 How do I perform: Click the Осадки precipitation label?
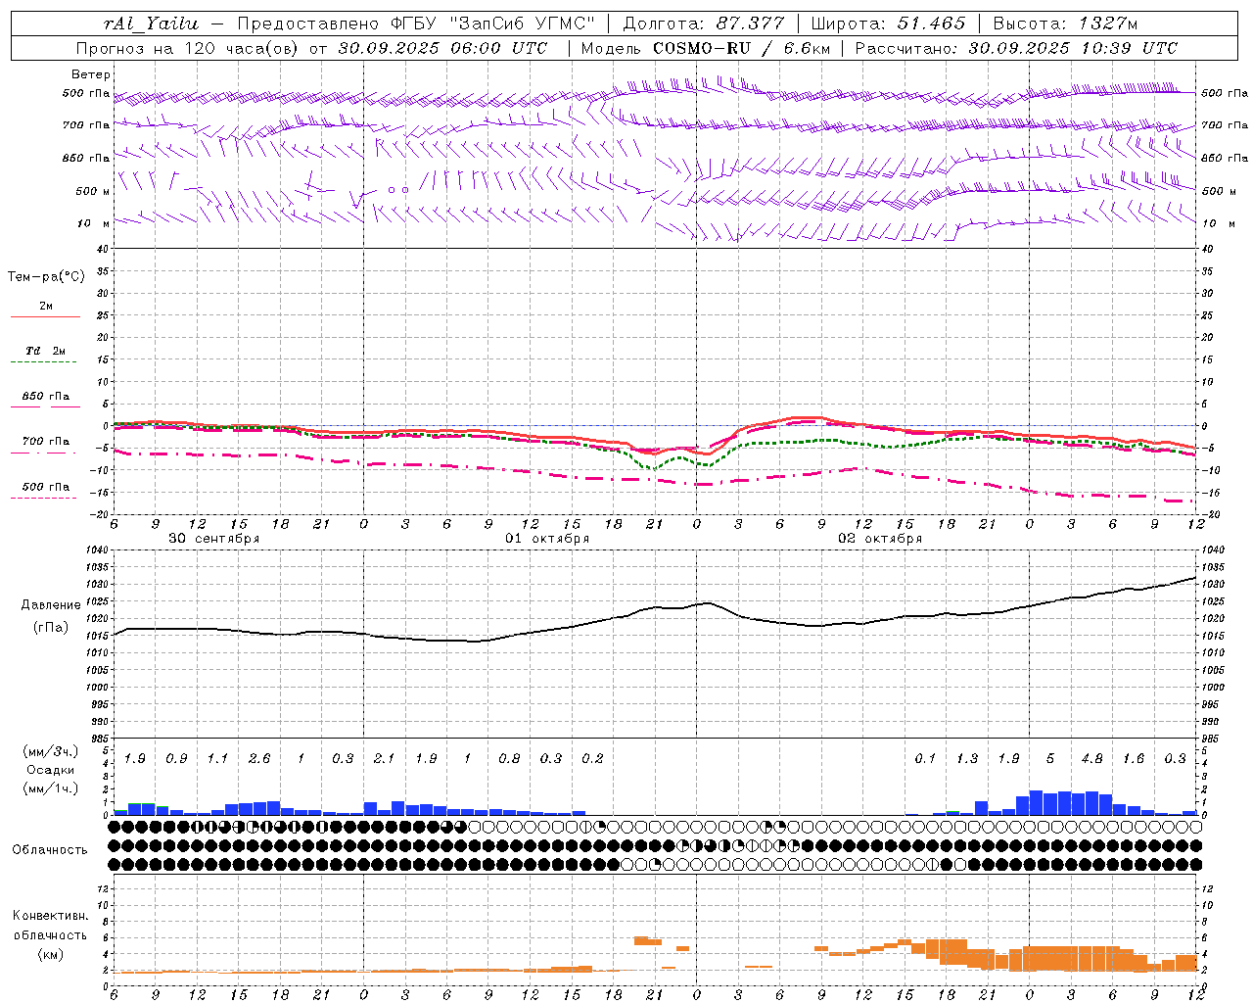pos(50,770)
